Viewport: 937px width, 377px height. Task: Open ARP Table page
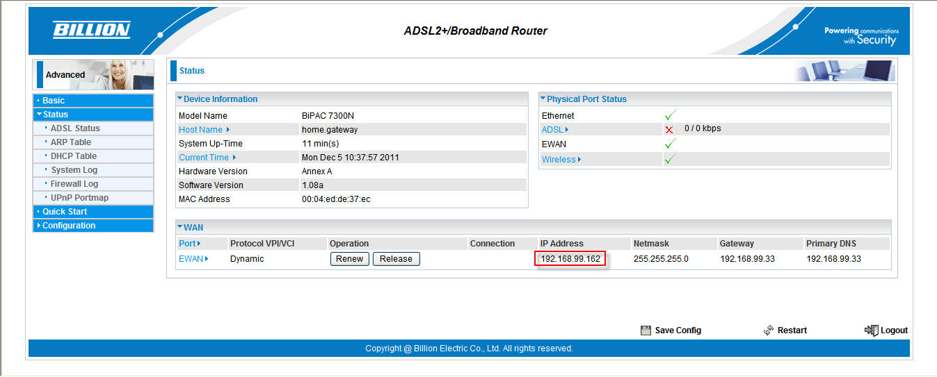pyautogui.click(x=71, y=142)
